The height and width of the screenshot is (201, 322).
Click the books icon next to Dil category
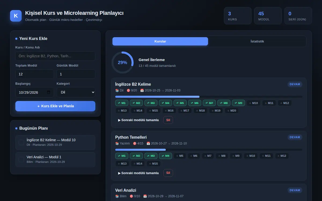tap(117, 90)
